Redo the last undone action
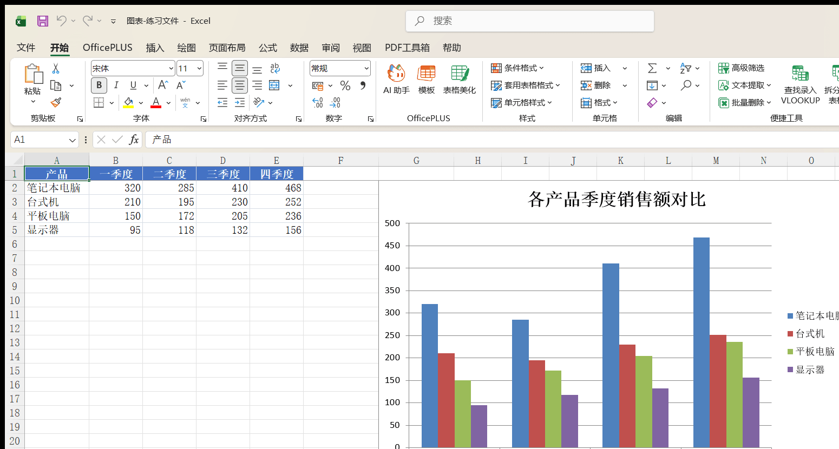839x449 pixels. coord(88,21)
